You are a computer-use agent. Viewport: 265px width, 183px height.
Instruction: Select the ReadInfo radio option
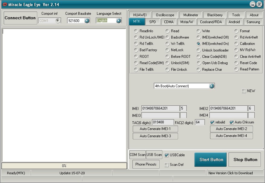click(144, 31)
